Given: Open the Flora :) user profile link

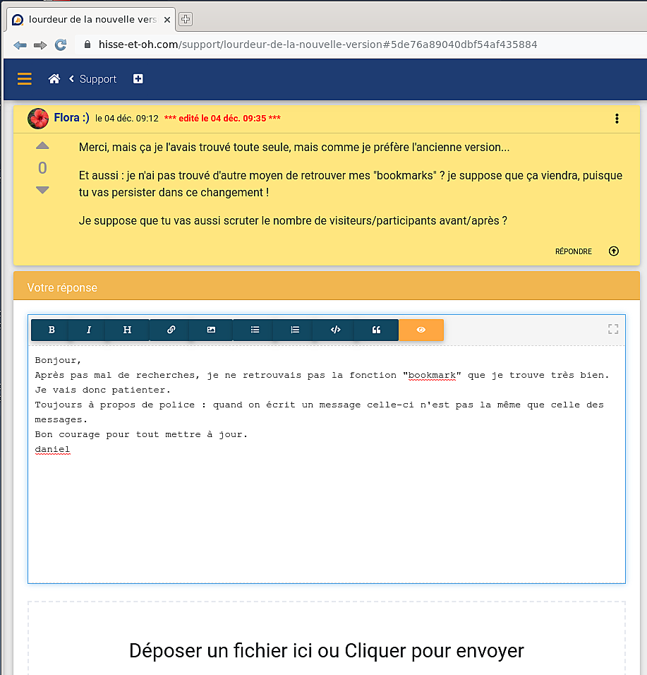Looking at the screenshot, I should (71, 117).
